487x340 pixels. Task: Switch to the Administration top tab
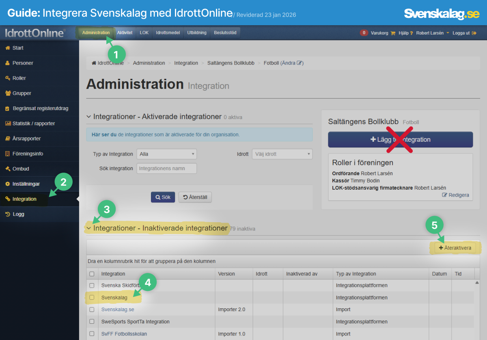click(96, 33)
